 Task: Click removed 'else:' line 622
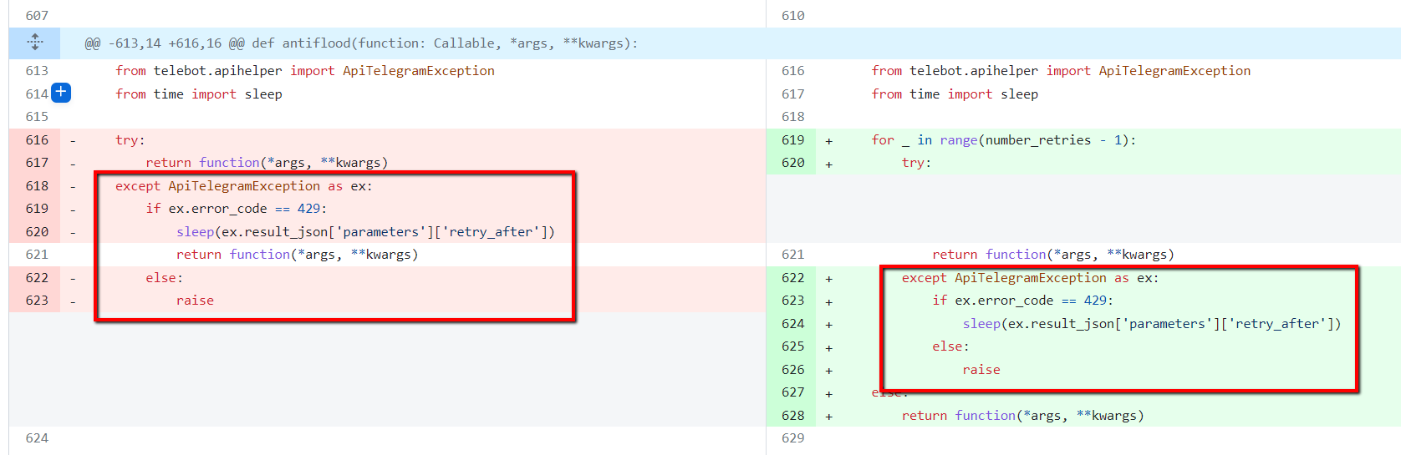point(164,278)
